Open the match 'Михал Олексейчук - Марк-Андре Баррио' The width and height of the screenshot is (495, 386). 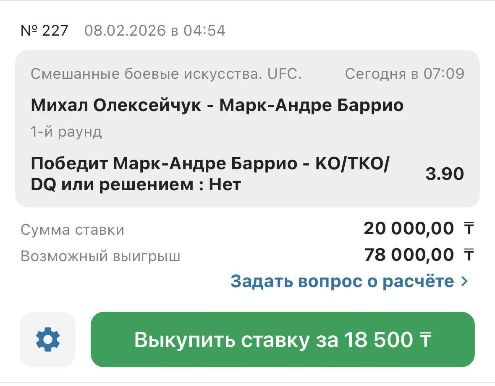[x=217, y=105]
